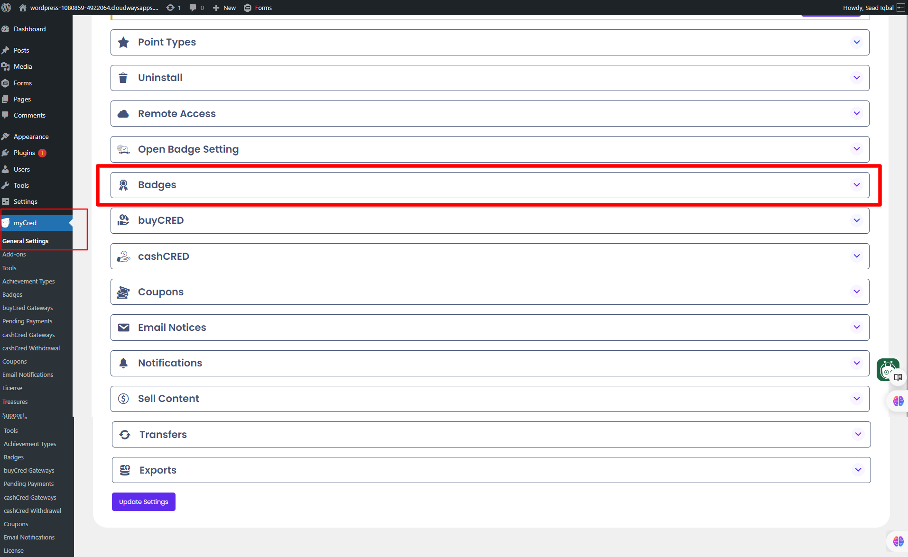Click the star icon beside Point Types
The width and height of the screenshot is (908, 557).
(x=123, y=42)
